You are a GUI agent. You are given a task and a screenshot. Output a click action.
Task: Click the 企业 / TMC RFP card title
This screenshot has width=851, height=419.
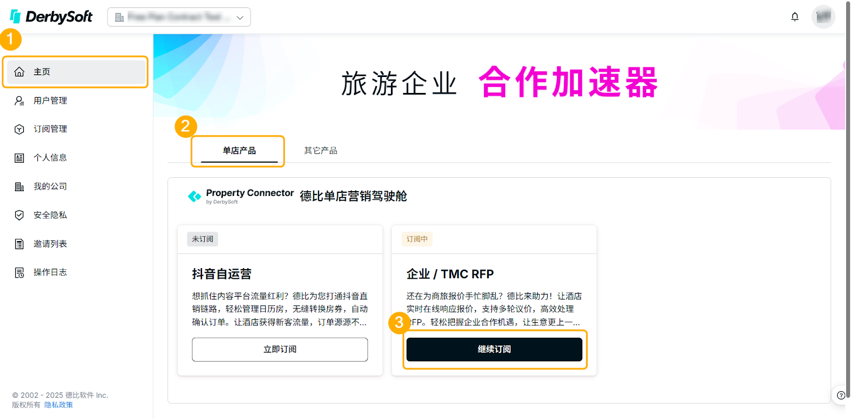450,274
